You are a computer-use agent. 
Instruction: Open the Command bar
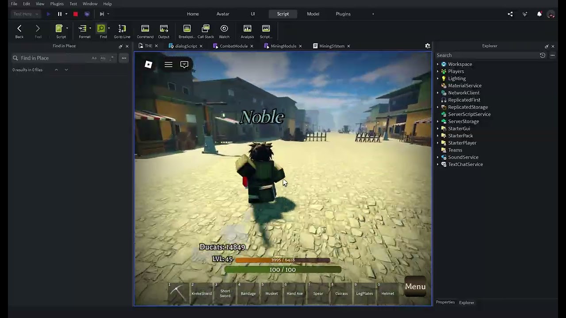click(x=145, y=31)
